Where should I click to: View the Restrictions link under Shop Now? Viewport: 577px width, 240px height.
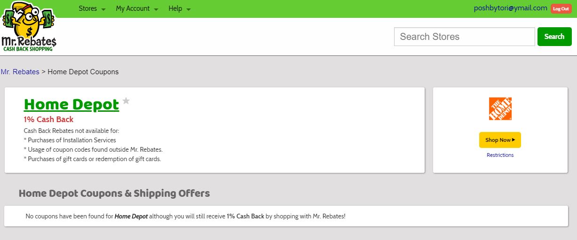click(500, 155)
